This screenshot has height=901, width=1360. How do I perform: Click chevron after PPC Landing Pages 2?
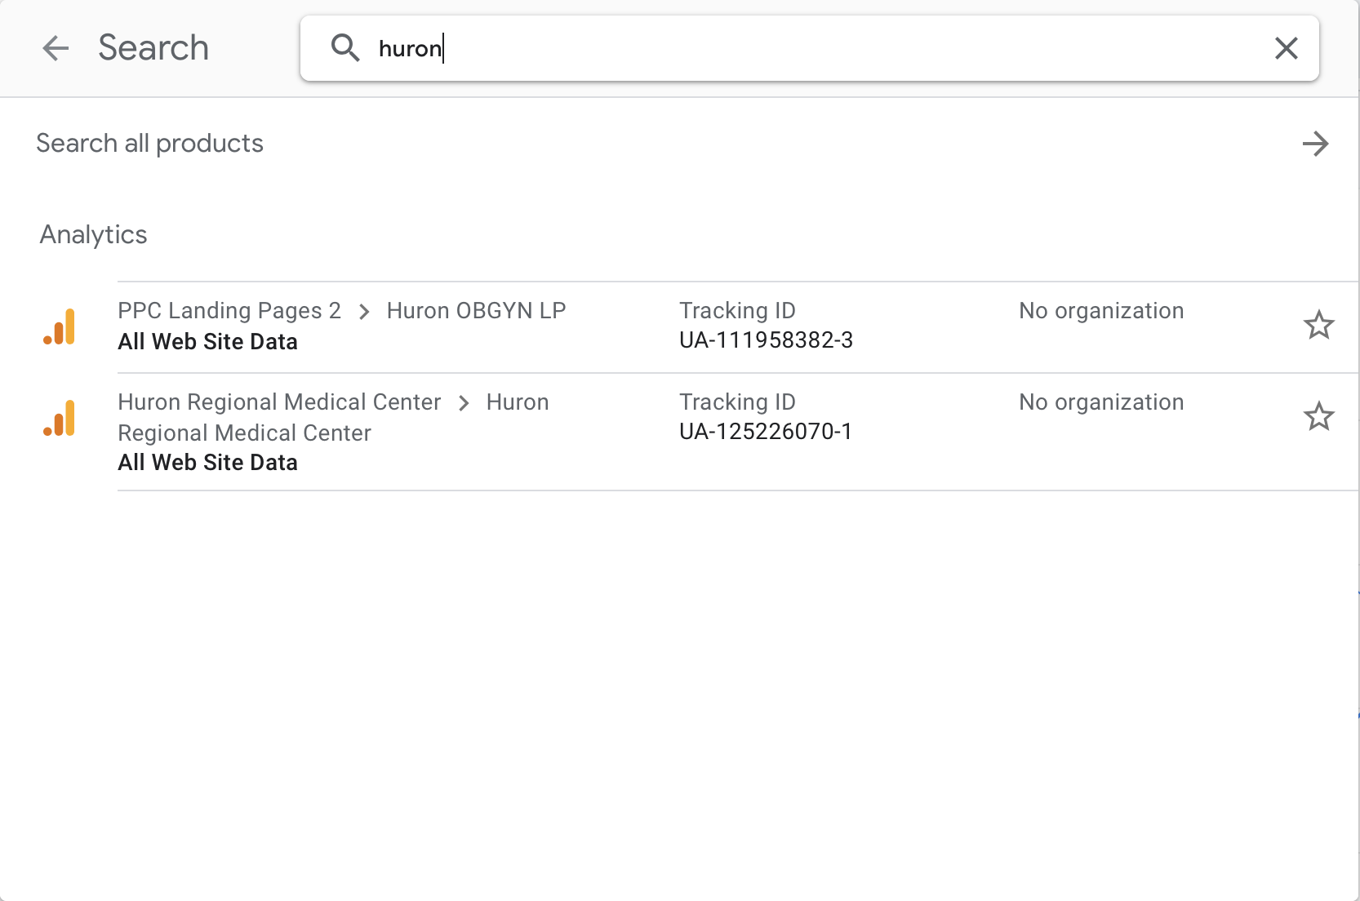[364, 312]
